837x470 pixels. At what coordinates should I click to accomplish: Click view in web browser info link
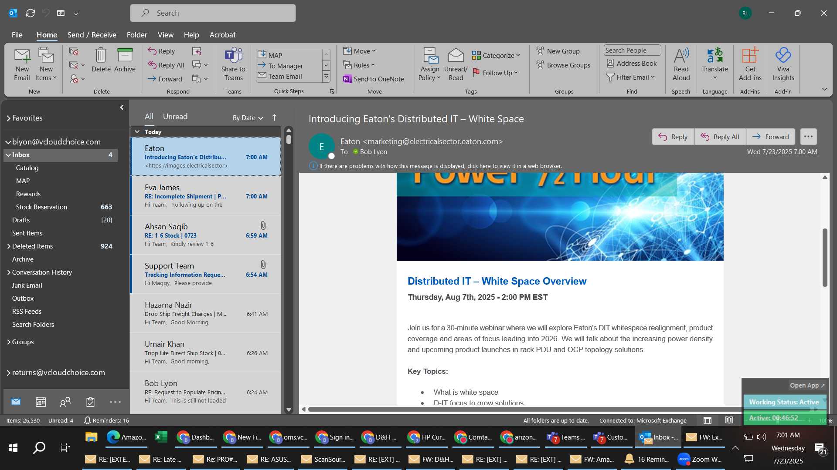[440, 166]
